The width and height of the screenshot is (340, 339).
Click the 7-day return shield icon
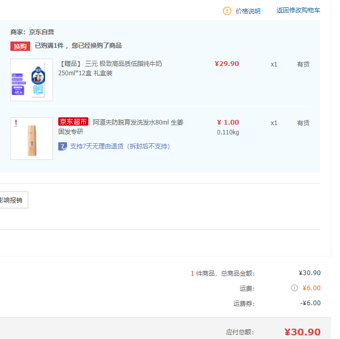point(62,146)
